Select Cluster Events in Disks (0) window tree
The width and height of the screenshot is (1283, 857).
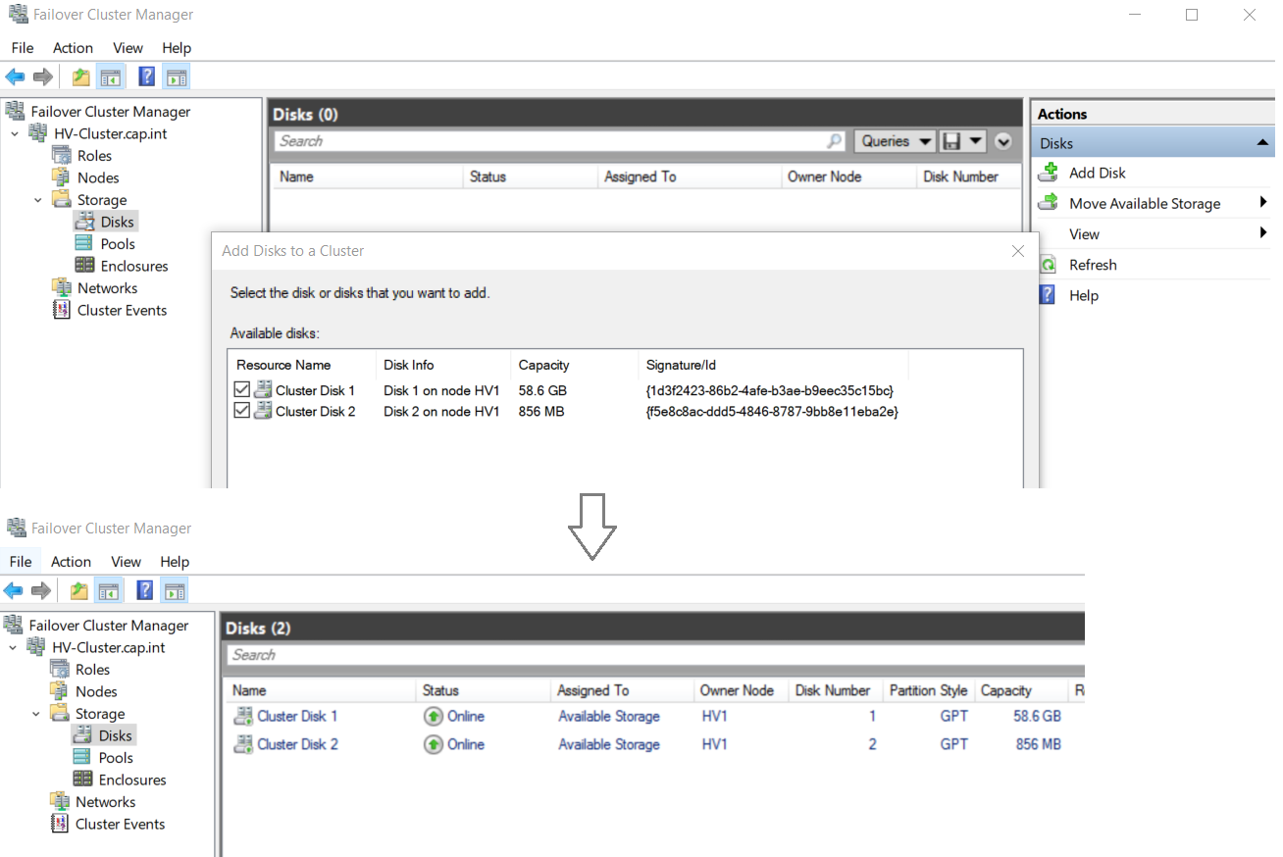(122, 310)
